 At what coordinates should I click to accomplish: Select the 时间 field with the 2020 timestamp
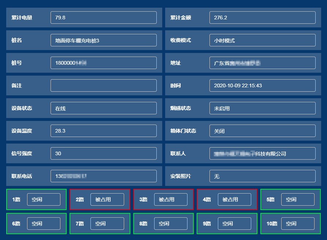tap(263, 85)
